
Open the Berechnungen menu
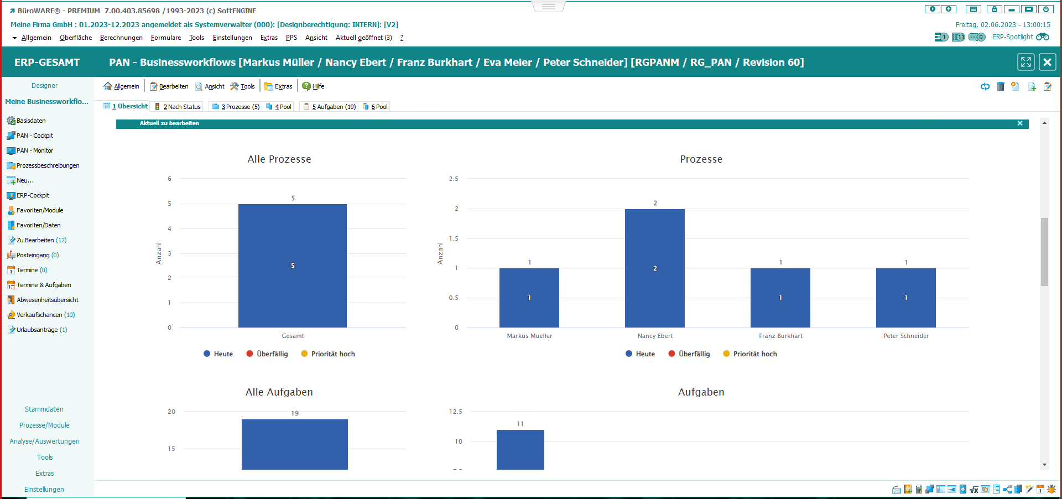(x=121, y=38)
